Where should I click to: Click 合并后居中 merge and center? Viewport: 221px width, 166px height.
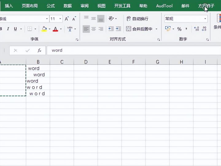[139, 29]
